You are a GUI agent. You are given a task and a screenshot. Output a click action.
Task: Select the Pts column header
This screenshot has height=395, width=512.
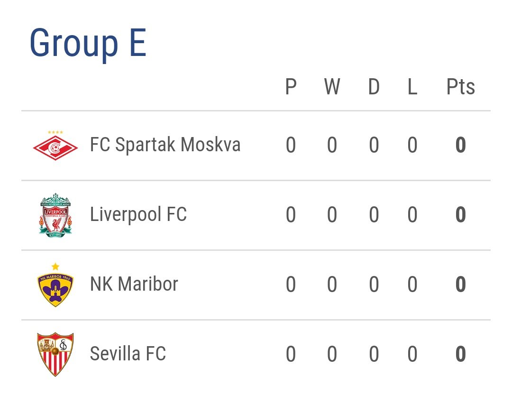(x=460, y=87)
